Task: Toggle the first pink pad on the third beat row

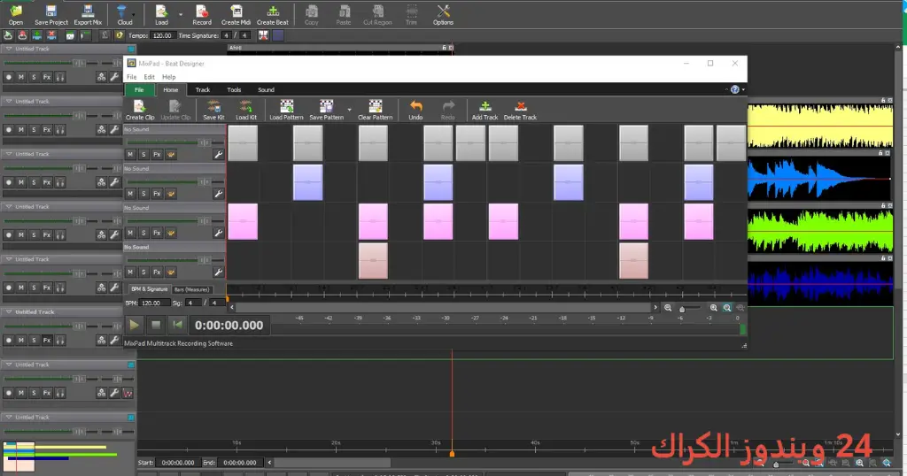Action: point(243,221)
